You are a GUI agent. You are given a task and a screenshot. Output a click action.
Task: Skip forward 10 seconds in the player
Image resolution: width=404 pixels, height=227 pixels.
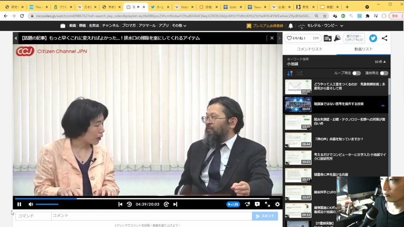tap(166, 204)
